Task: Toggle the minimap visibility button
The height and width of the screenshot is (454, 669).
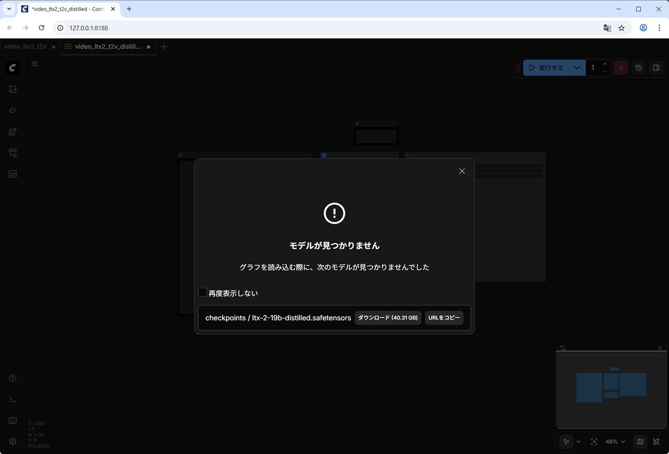Action: coord(640,441)
